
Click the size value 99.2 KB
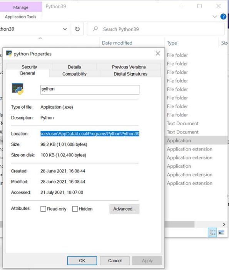64,144
